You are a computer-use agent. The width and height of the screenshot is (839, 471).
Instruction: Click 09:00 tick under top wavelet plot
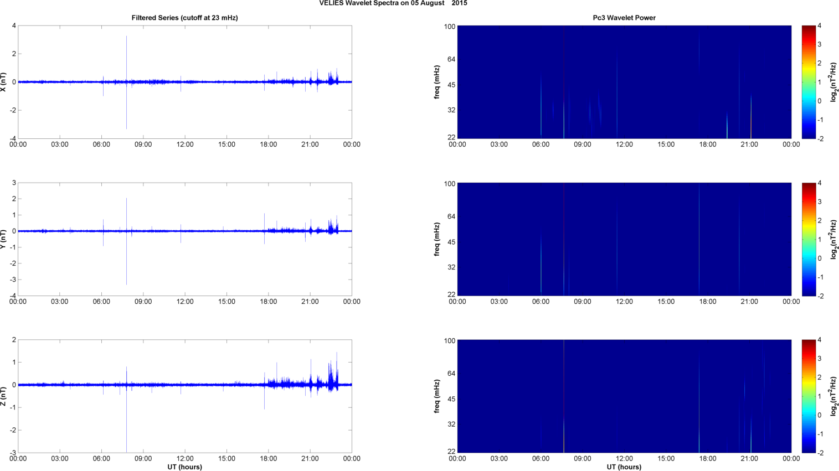tap(583, 144)
